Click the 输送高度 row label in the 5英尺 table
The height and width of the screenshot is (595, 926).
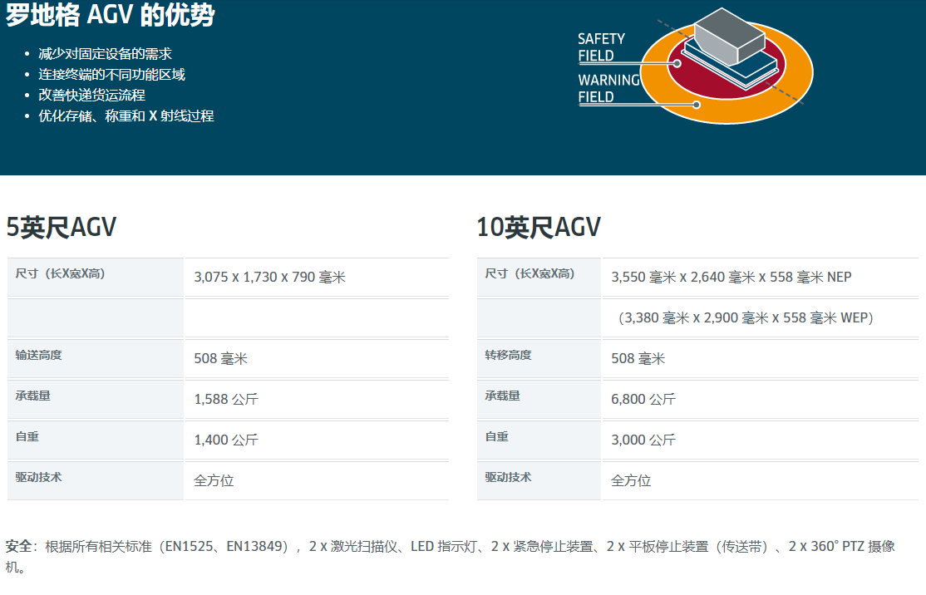click(x=38, y=356)
